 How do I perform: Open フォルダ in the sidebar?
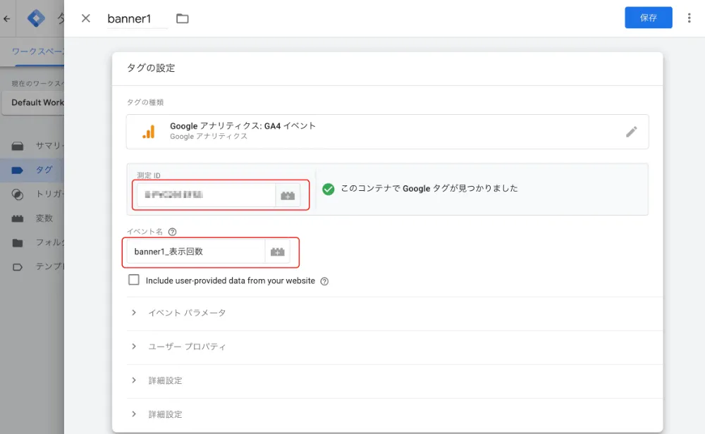pos(32,242)
